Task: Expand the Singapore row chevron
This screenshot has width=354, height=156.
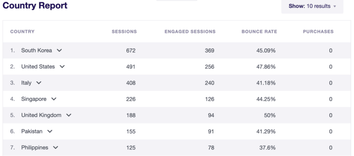Action: tap(54, 99)
